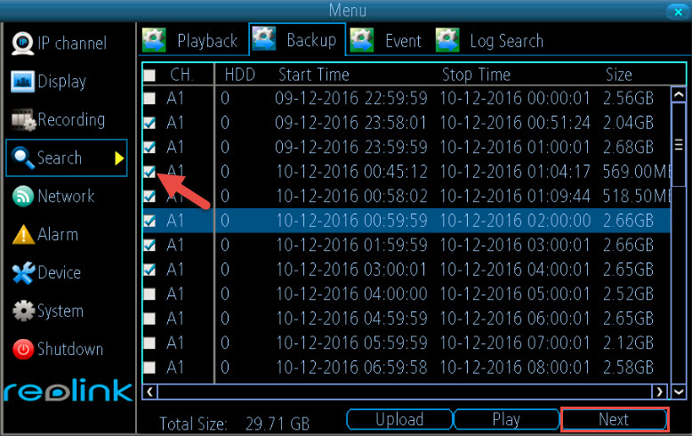Viewport: 692px width, 436px height.
Task: Click the start time 10-12-2016 04:59:59
Action: pos(351,319)
